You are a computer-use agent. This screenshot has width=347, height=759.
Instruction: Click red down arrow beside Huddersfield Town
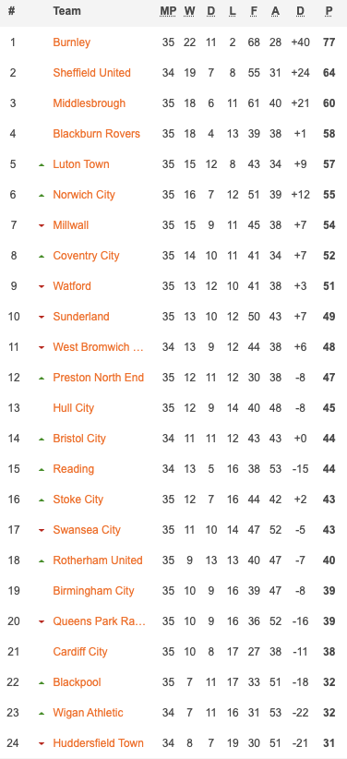click(x=42, y=744)
